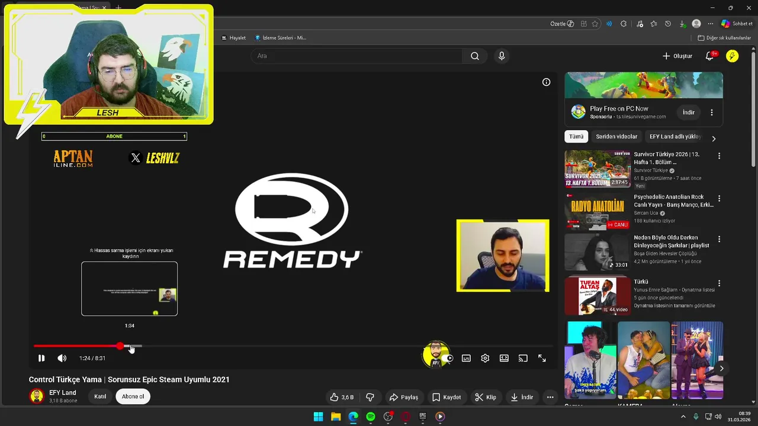Join the channel via Katıl

click(x=100, y=396)
